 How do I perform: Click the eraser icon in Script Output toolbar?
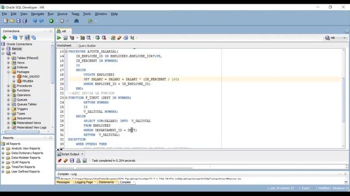coord(66,161)
